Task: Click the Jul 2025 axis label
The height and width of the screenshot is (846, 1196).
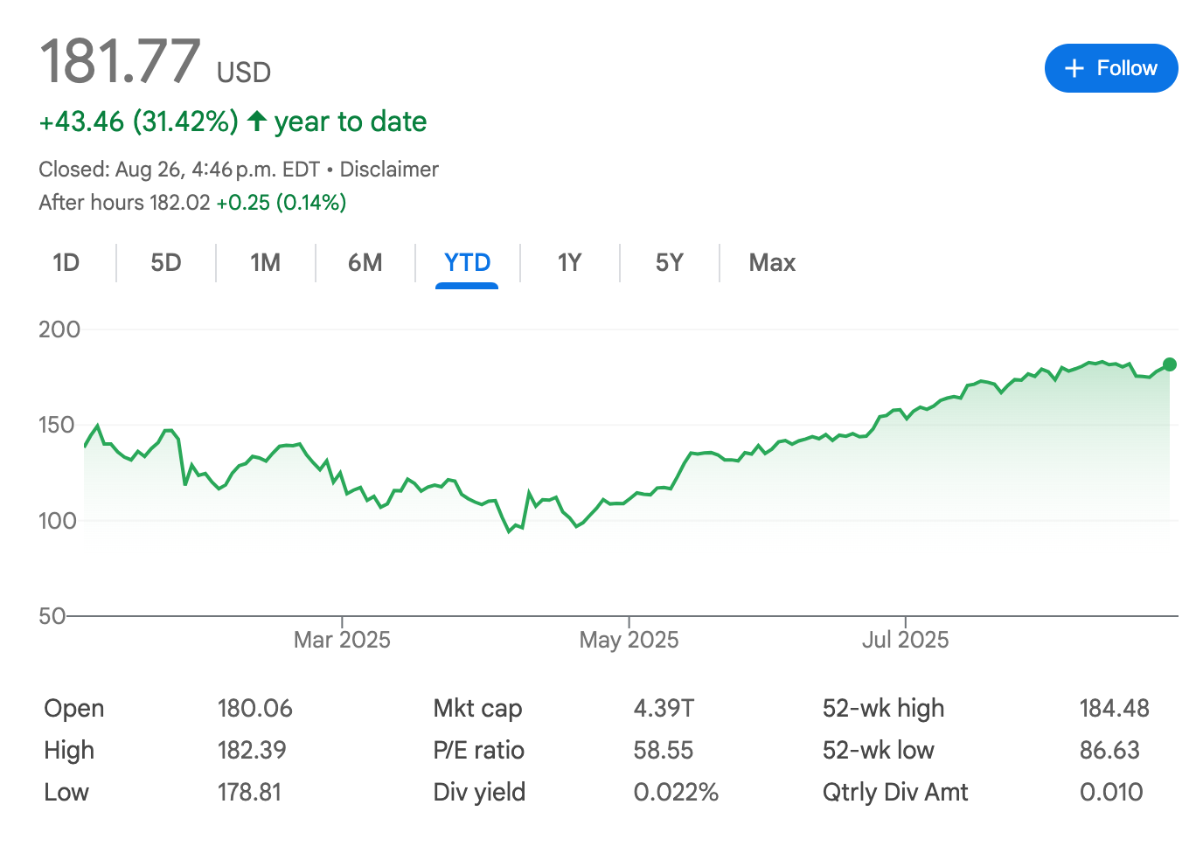Action: pos(905,640)
